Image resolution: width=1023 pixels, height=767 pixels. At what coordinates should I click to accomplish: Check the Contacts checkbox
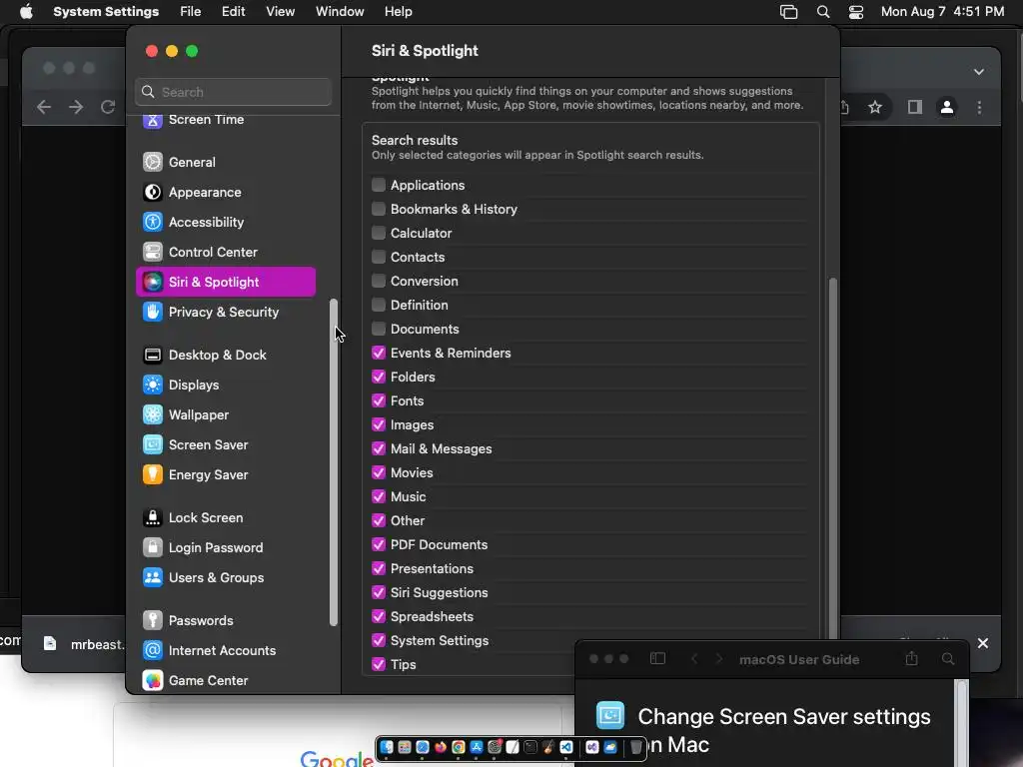tap(379, 257)
